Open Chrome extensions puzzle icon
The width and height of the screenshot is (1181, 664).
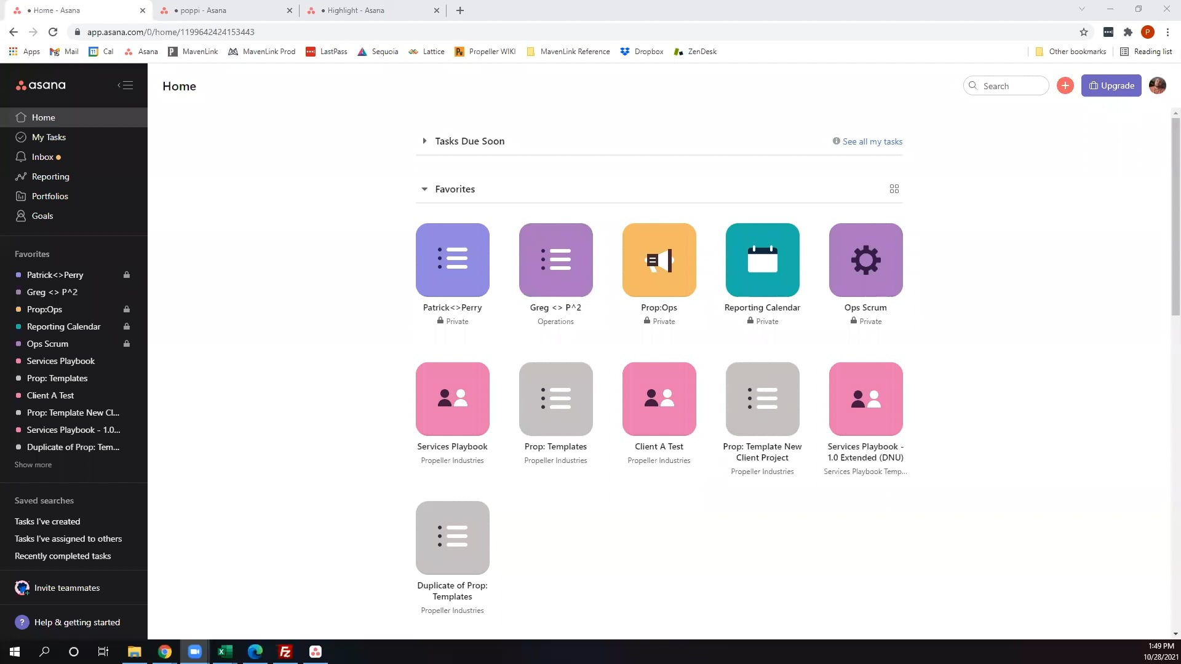point(1127,32)
